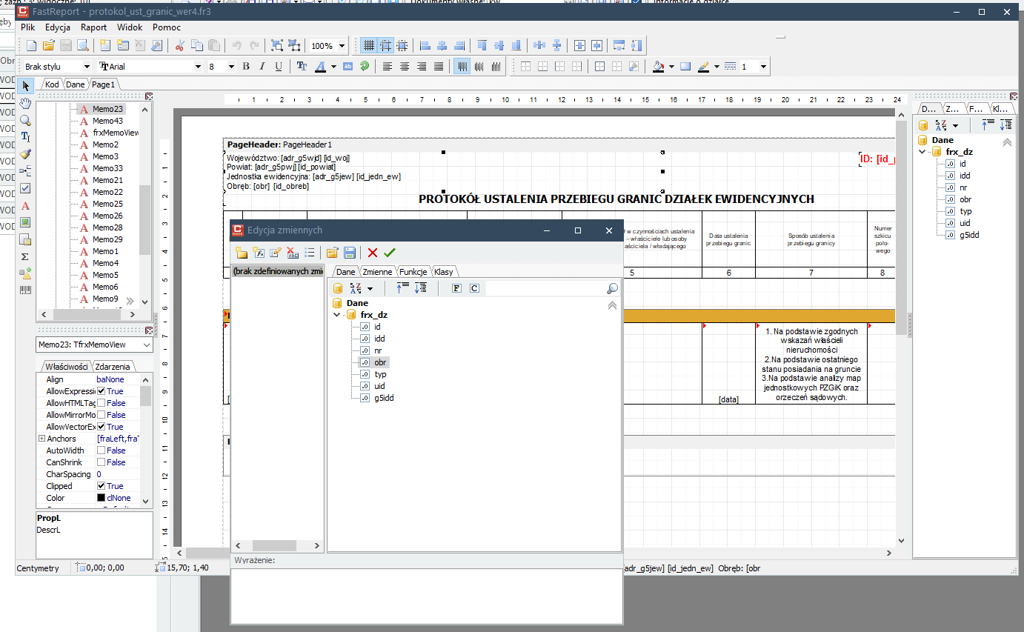Viewport: 1024px width, 632px height.
Task: Open the font color picker (A icon)
Action: click(x=320, y=67)
